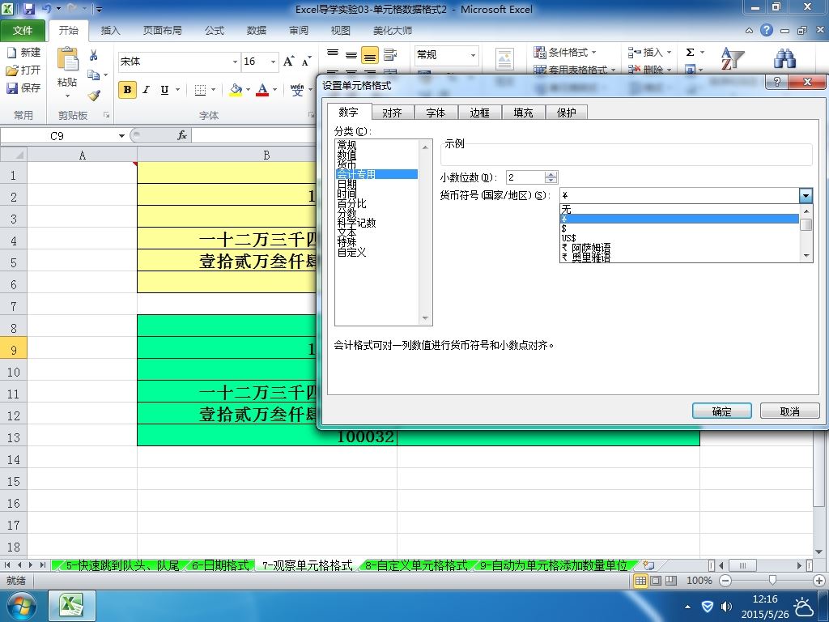Click the middle align icon
This screenshot has height=622, width=829.
(x=351, y=54)
